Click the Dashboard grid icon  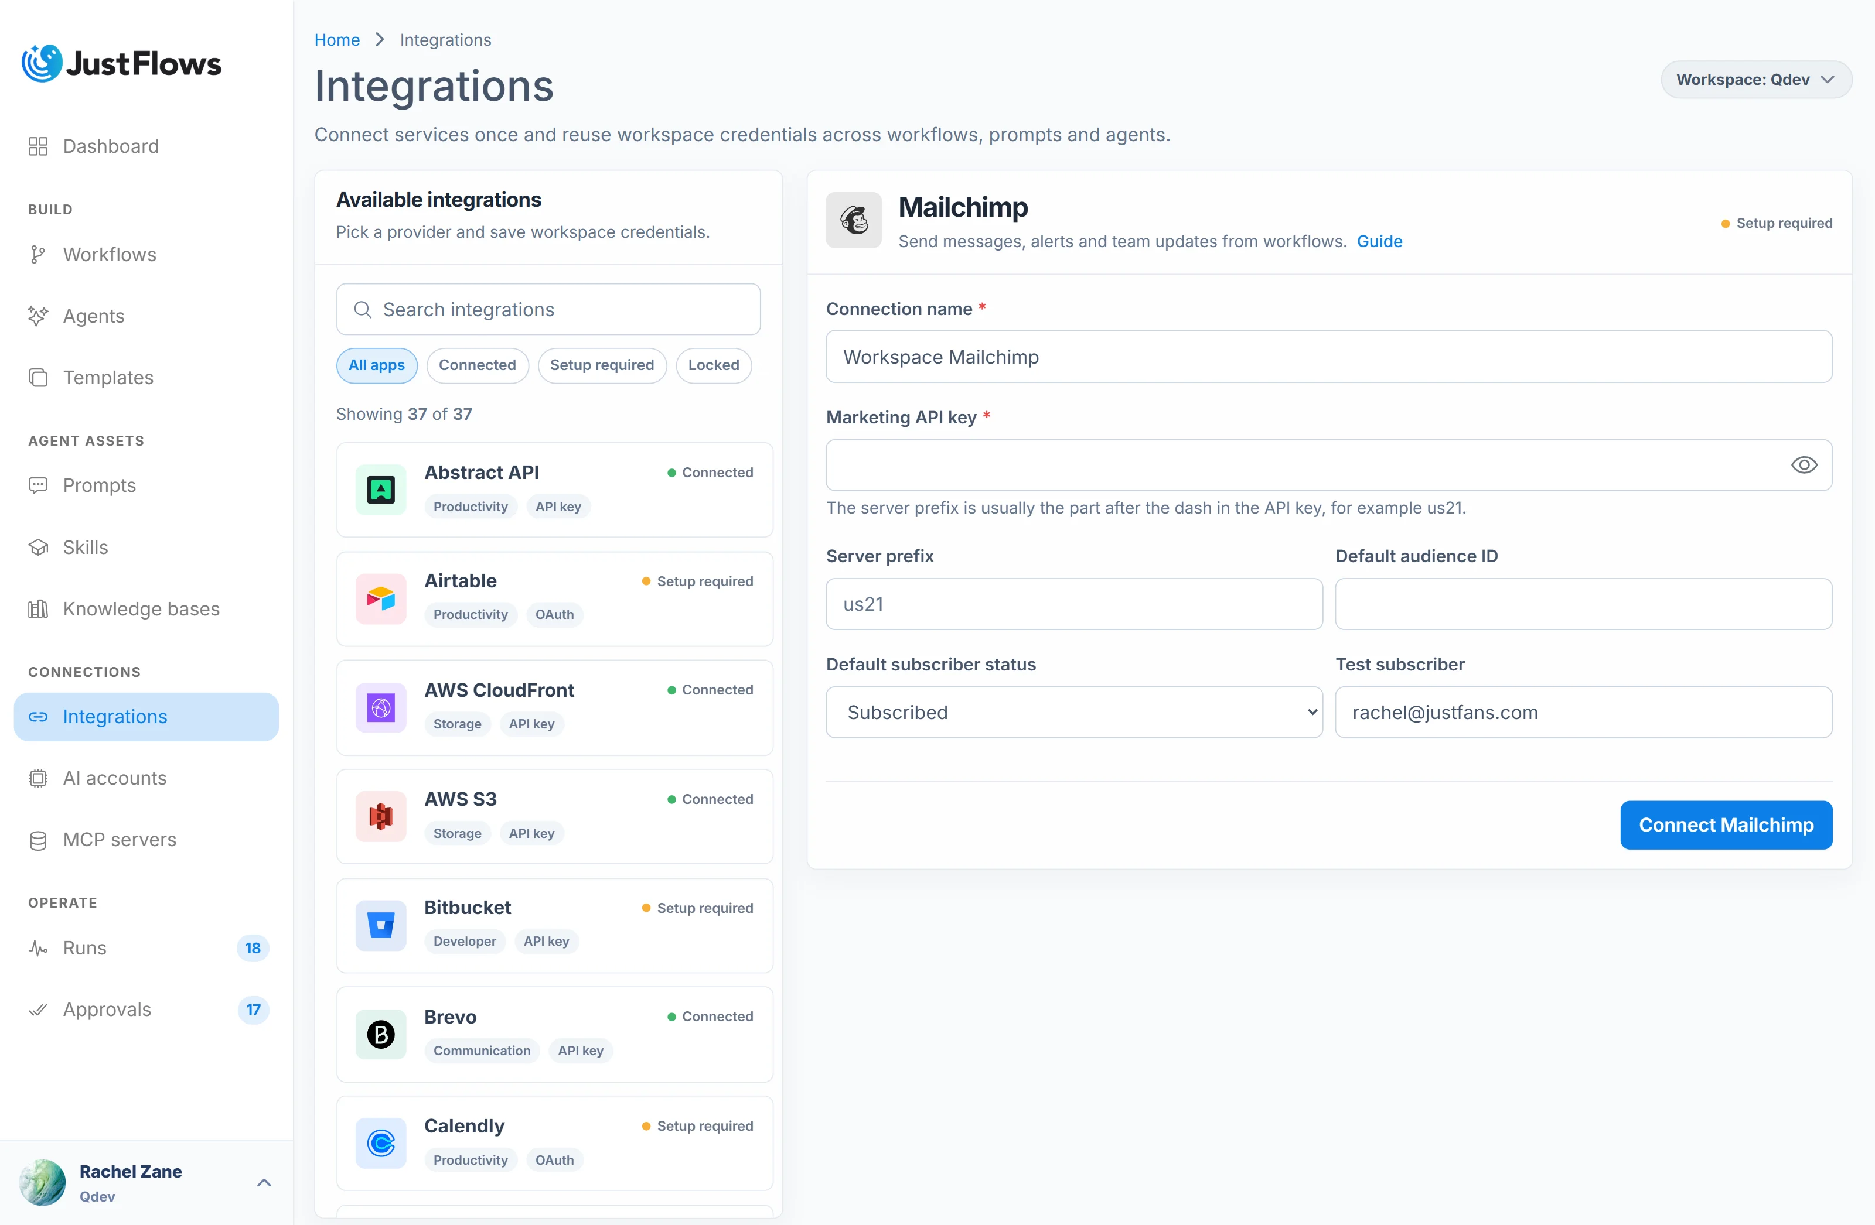(38, 146)
